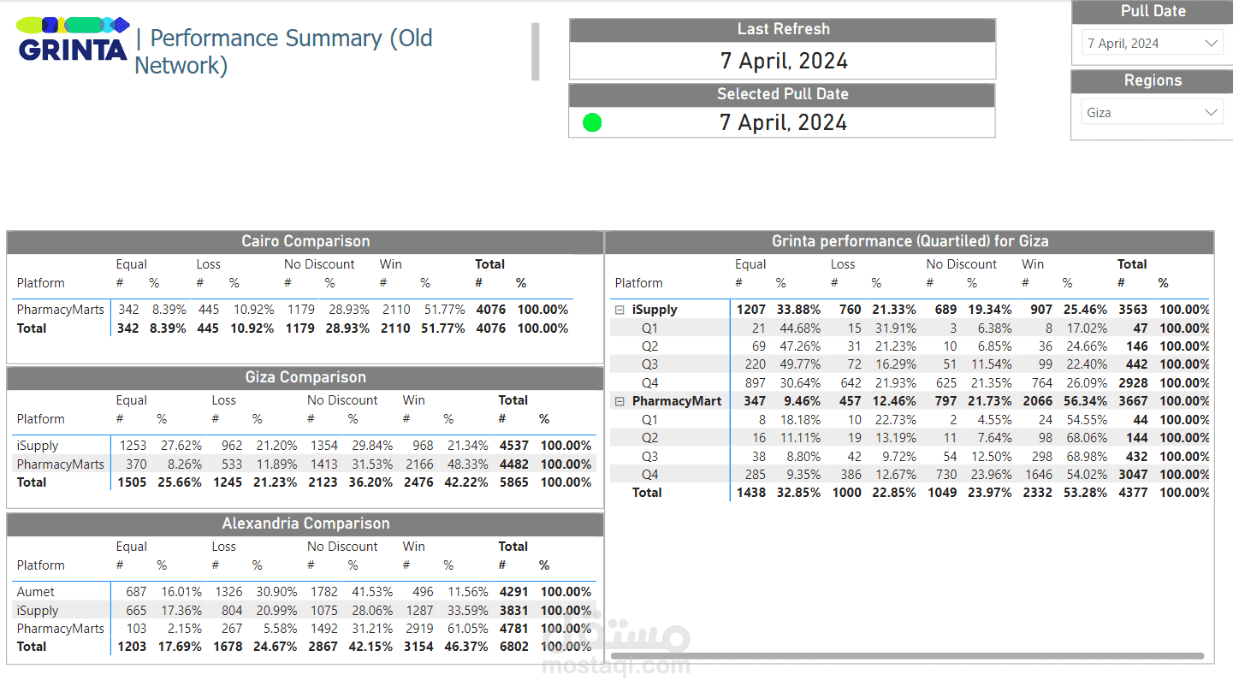Click the 4482 total value in Giza Comparison
The width and height of the screenshot is (1233, 692).
click(x=514, y=464)
